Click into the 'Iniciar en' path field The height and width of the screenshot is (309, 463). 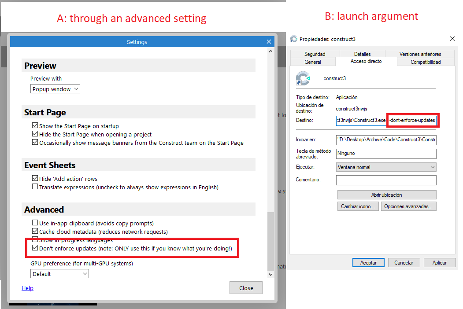coord(386,140)
